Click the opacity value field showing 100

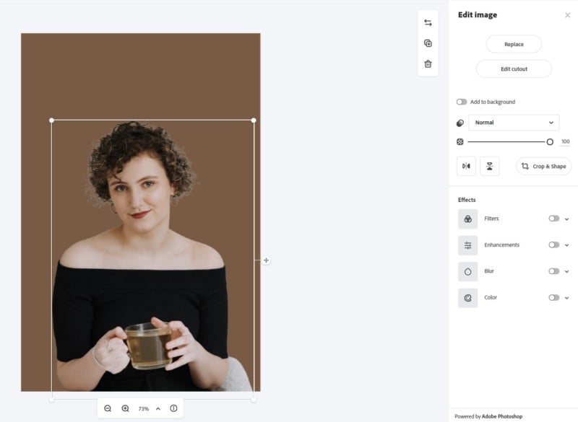565,142
